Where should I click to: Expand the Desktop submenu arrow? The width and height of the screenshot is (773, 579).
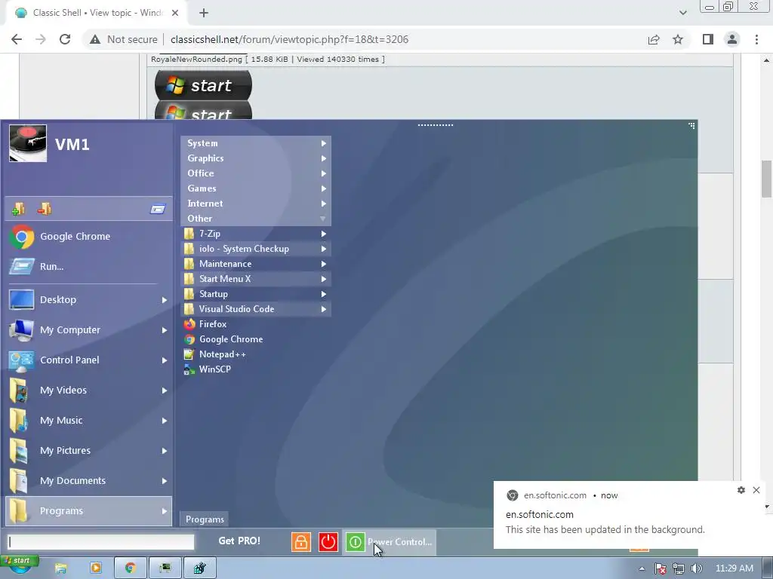(x=164, y=300)
